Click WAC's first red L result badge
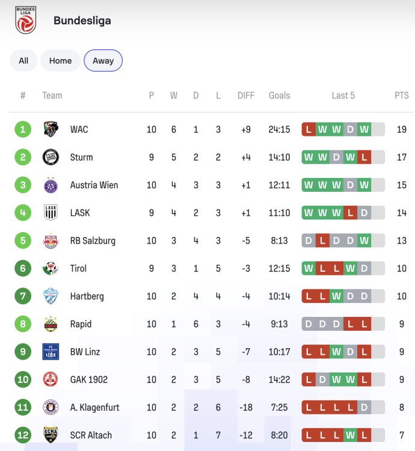415x451 pixels. (x=309, y=129)
